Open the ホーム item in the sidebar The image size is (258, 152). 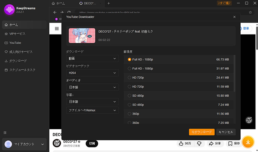point(24,25)
